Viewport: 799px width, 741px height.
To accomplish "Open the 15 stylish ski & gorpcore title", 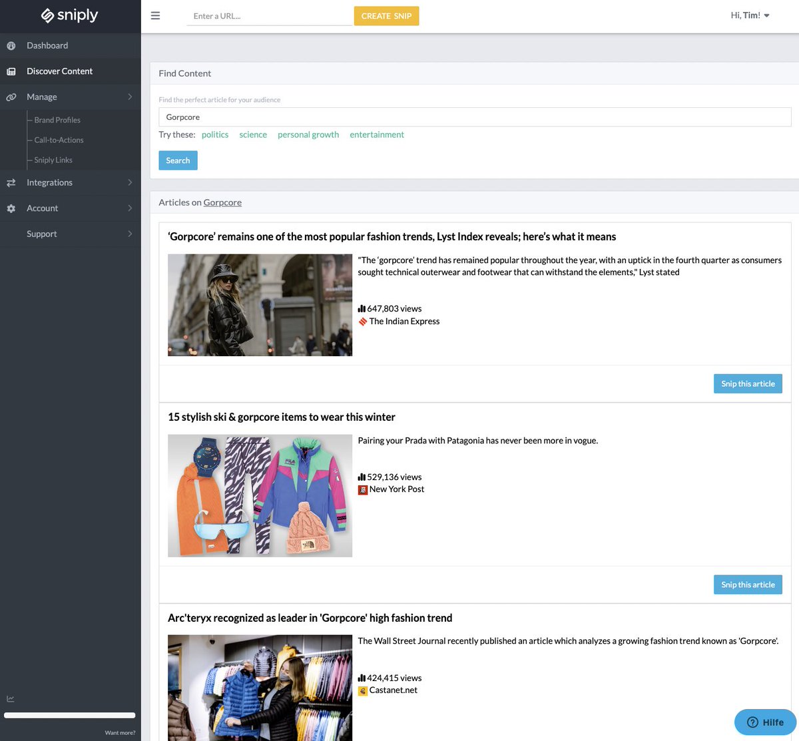I will click(282, 417).
